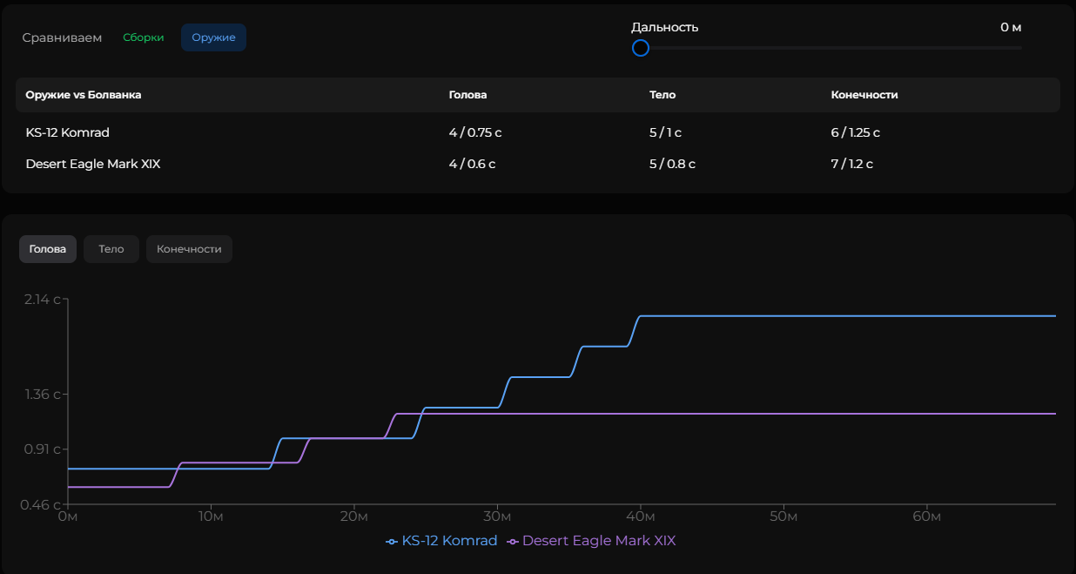Select Desert Eagle Mark XIX row name in table
This screenshot has width=1076, height=574.
pos(93,164)
